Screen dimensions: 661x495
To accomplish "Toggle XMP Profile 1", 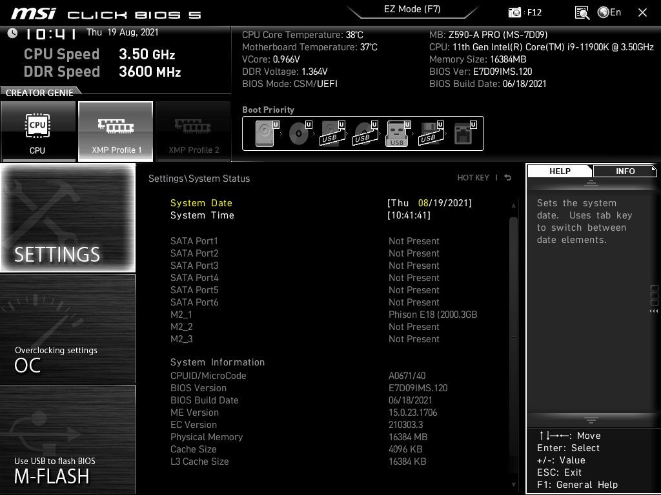I will tap(116, 131).
